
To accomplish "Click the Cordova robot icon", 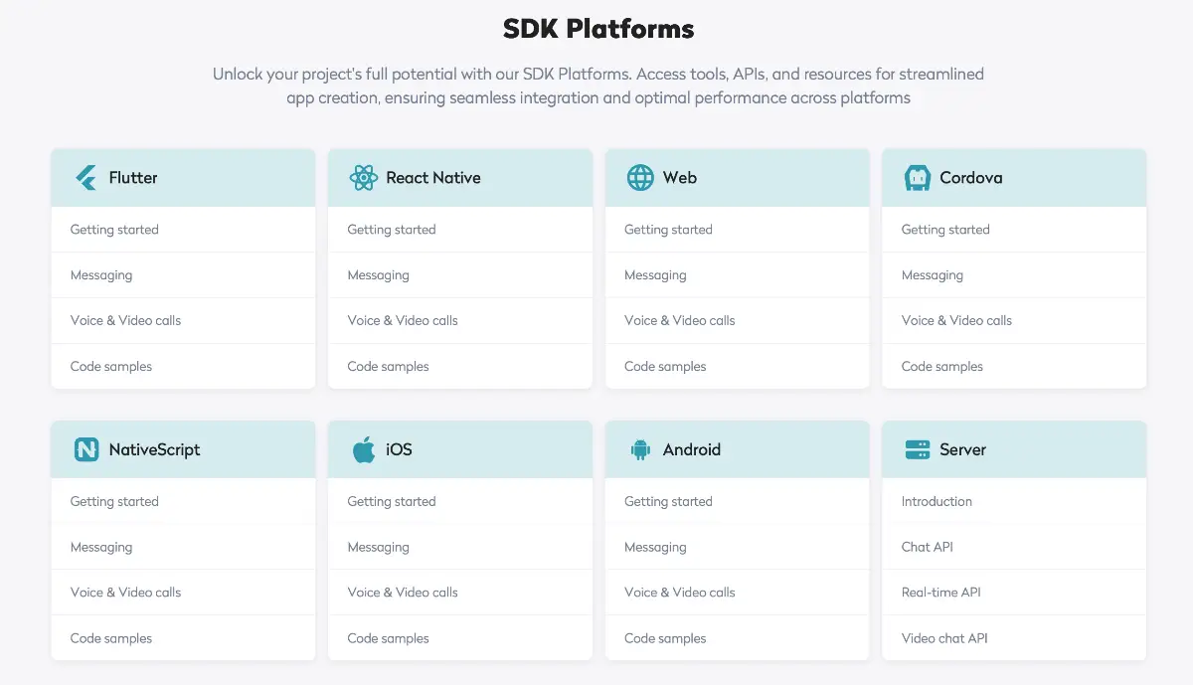I will point(917,178).
